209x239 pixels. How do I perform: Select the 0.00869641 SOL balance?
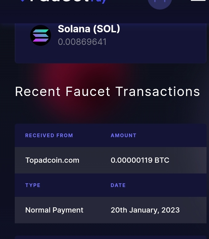click(x=82, y=42)
